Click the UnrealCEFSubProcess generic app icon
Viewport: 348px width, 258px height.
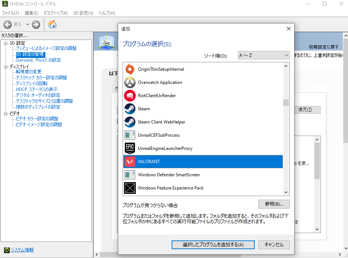(x=130, y=135)
